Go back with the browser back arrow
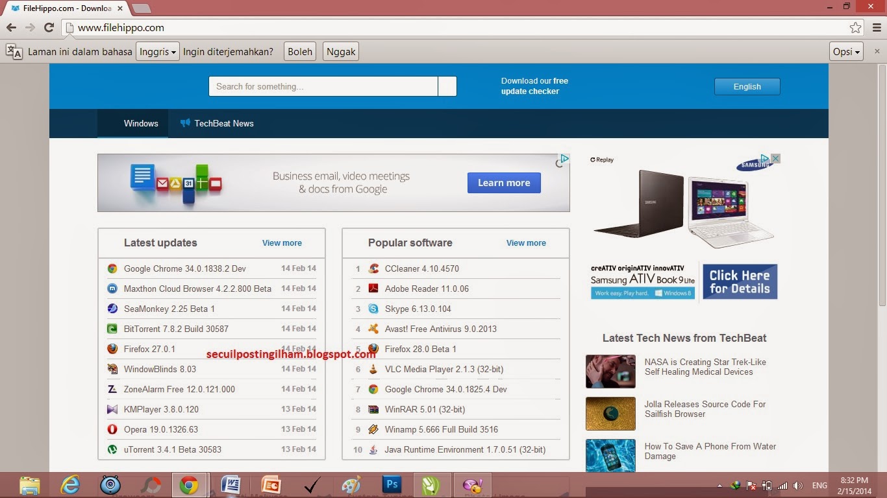This screenshot has height=498, width=887. pos(11,27)
